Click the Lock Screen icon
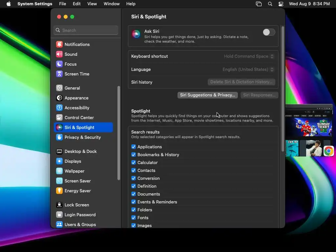Viewport: 336px width, 252px height. click(x=59, y=205)
